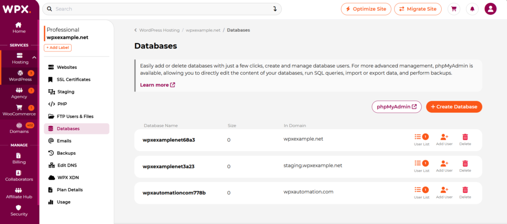This screenshot has height=224, width=507.
Task: Open Affiliate Hub sidebar item
Action: 19,193
